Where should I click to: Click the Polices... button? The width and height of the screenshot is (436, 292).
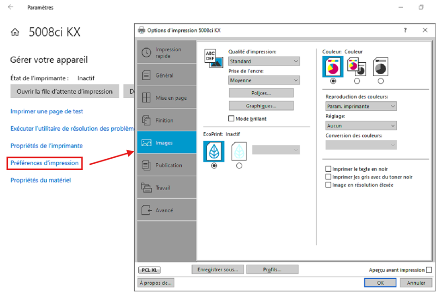pyautogui.click(x=261, y=93)
